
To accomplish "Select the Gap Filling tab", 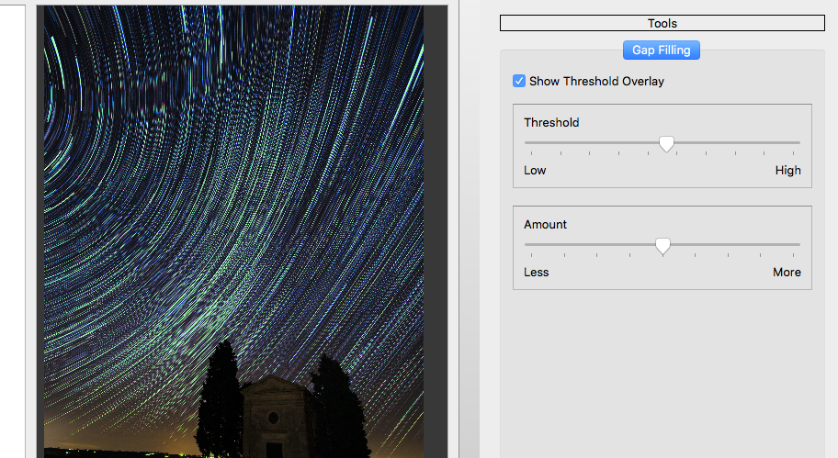I will tap(661, 50).
